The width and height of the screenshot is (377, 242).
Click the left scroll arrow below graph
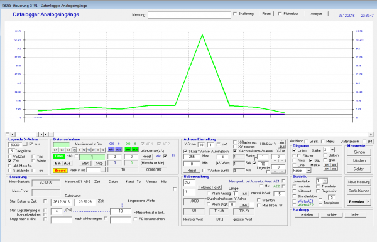coord(13,134)
